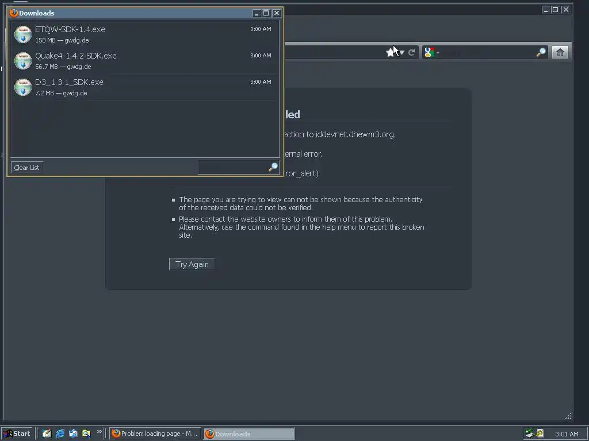Click the browser search bar magnifier icon

pyautogui.click(x=541, y=52)
